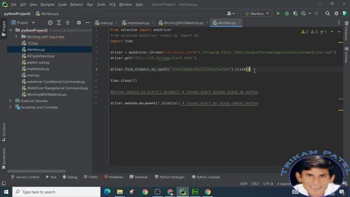Close the Alertbox.py editor tab

pyautogui.click(x=240, y=23)
